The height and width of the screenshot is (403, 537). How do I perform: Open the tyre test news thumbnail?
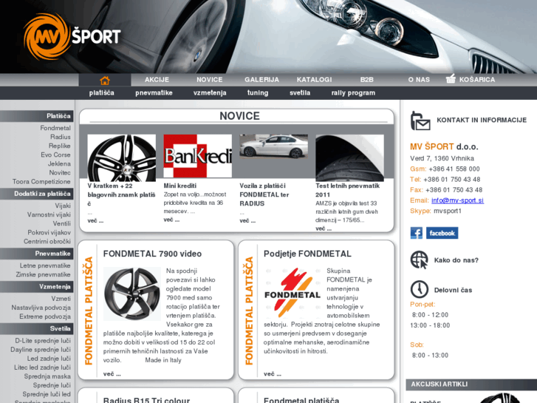tap(349, 158)
